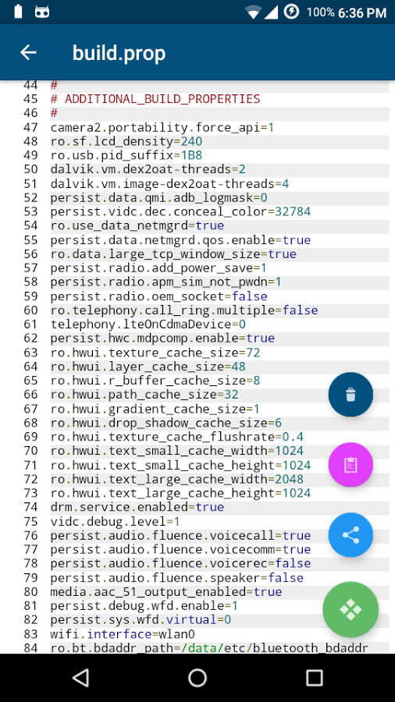395x702 pixels.
Task: Tap line 53 conceal_color value 32784
Action: (293, 211)
